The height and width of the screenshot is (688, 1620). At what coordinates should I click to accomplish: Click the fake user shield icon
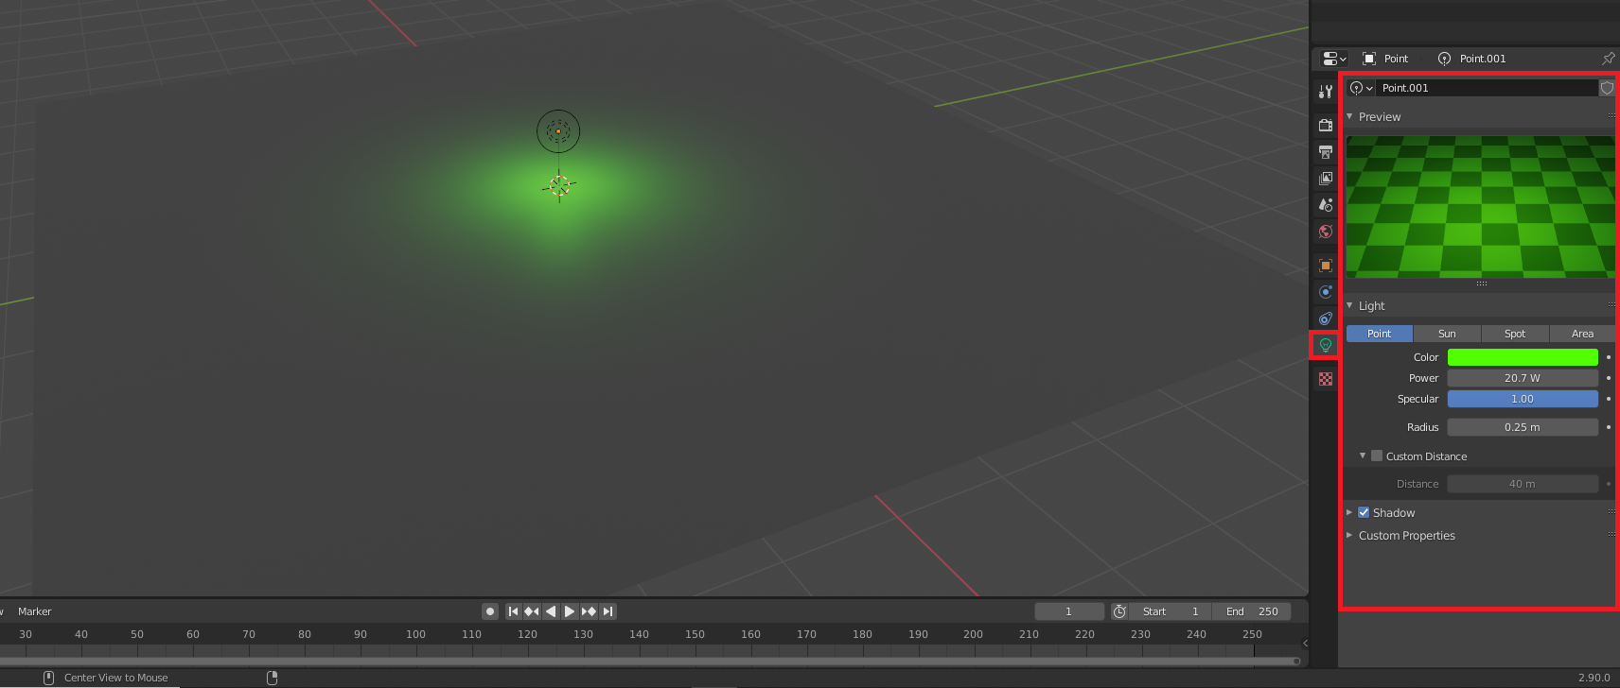point(1607,88)
